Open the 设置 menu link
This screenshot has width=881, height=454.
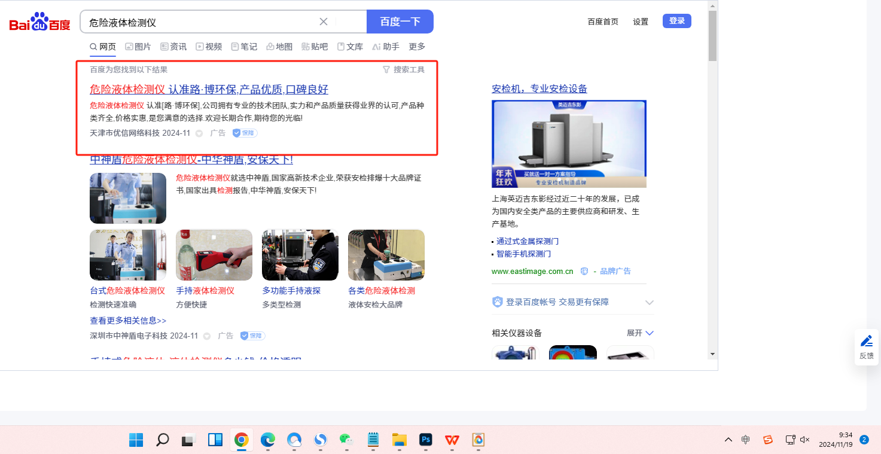(x=641, y=22)
